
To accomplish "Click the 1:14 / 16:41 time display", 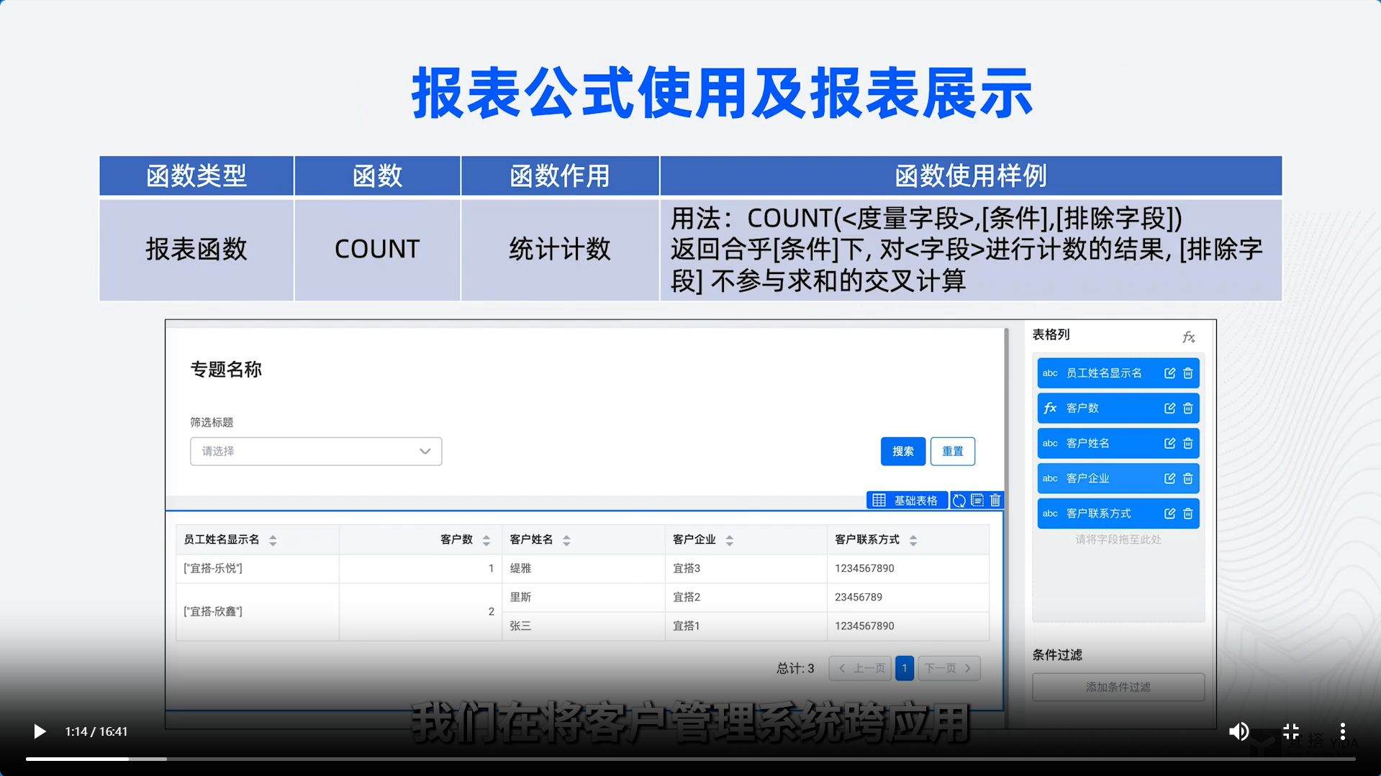I will [96, 731].
